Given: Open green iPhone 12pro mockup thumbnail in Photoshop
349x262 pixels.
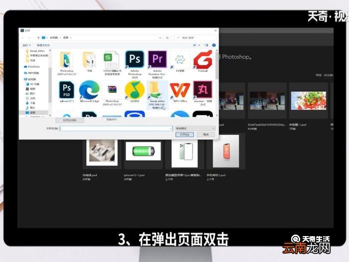Looking at the screenshot, I should tap(184, 153).
